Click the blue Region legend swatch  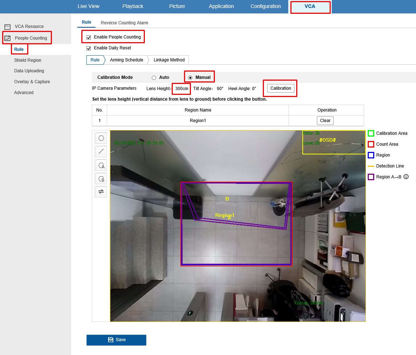coord(371,155)
